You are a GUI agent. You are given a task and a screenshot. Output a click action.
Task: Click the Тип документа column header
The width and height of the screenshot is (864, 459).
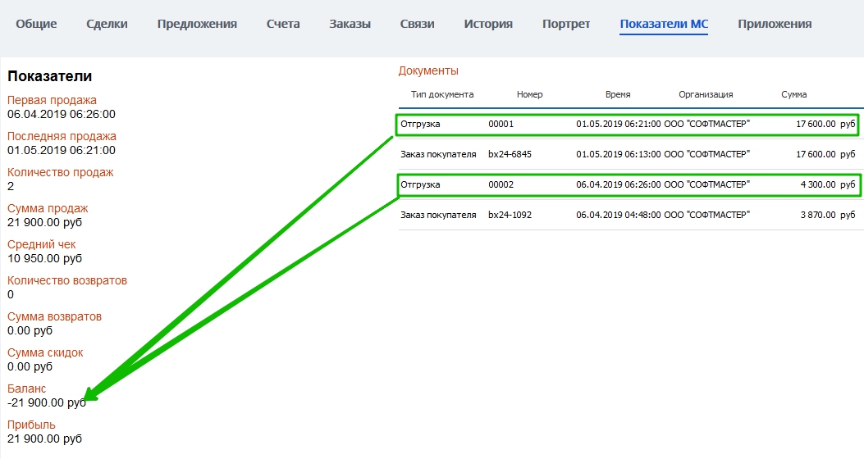(442, 94)
